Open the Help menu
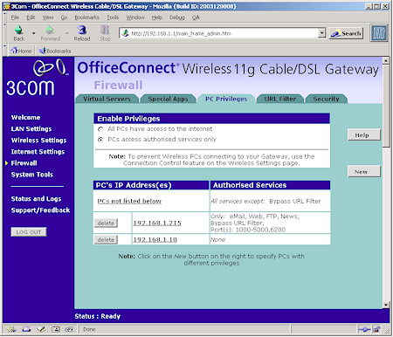393x337 pixels. [x=157, y=17]
